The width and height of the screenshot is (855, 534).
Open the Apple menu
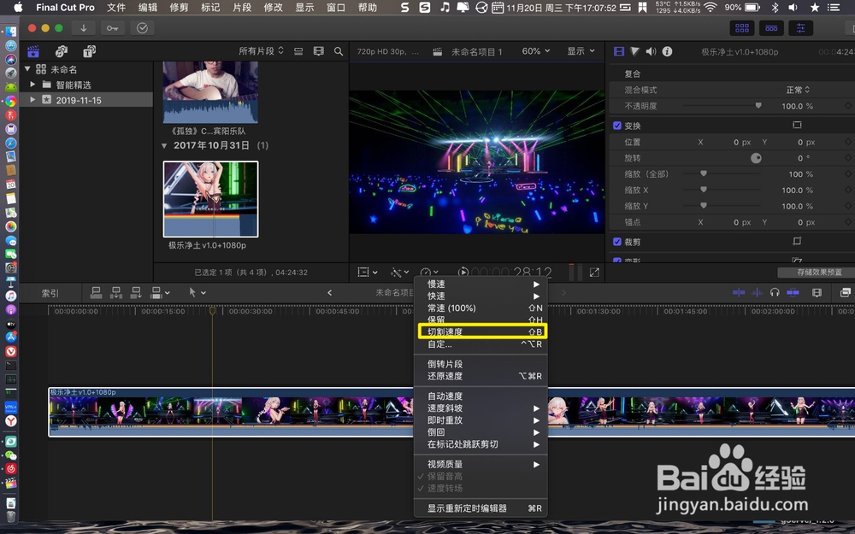point(18,8)
